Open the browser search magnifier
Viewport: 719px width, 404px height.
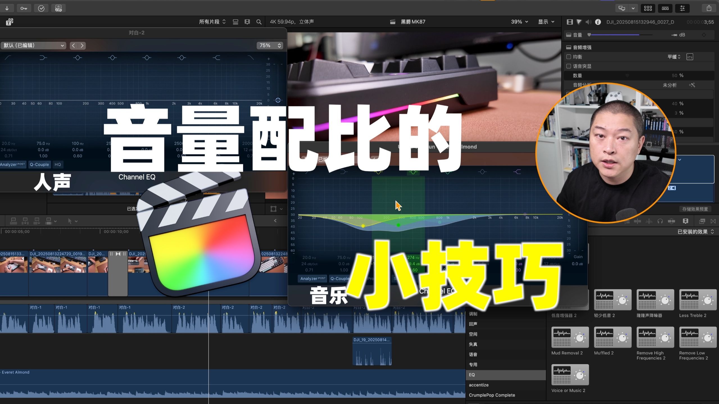(259, 22)
